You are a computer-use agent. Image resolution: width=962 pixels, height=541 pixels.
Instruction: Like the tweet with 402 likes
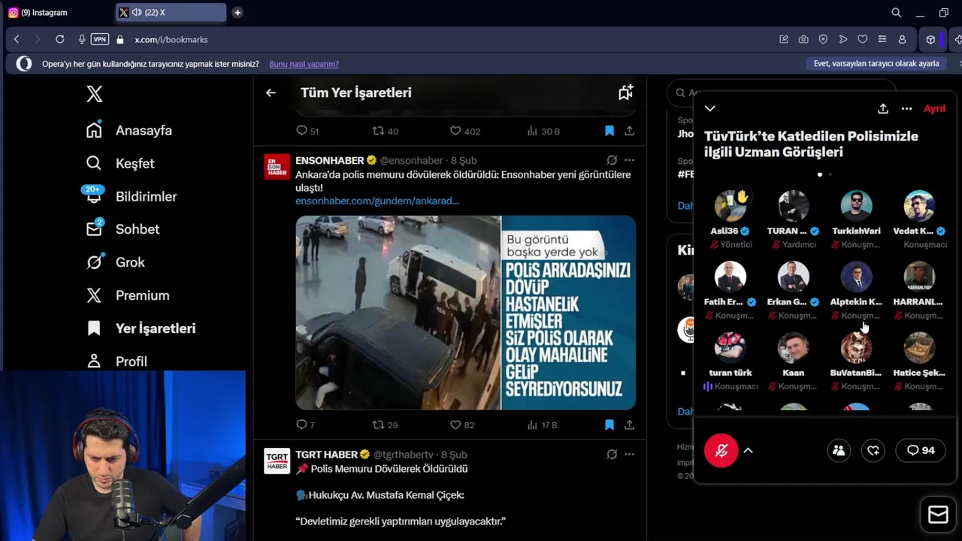464,131
